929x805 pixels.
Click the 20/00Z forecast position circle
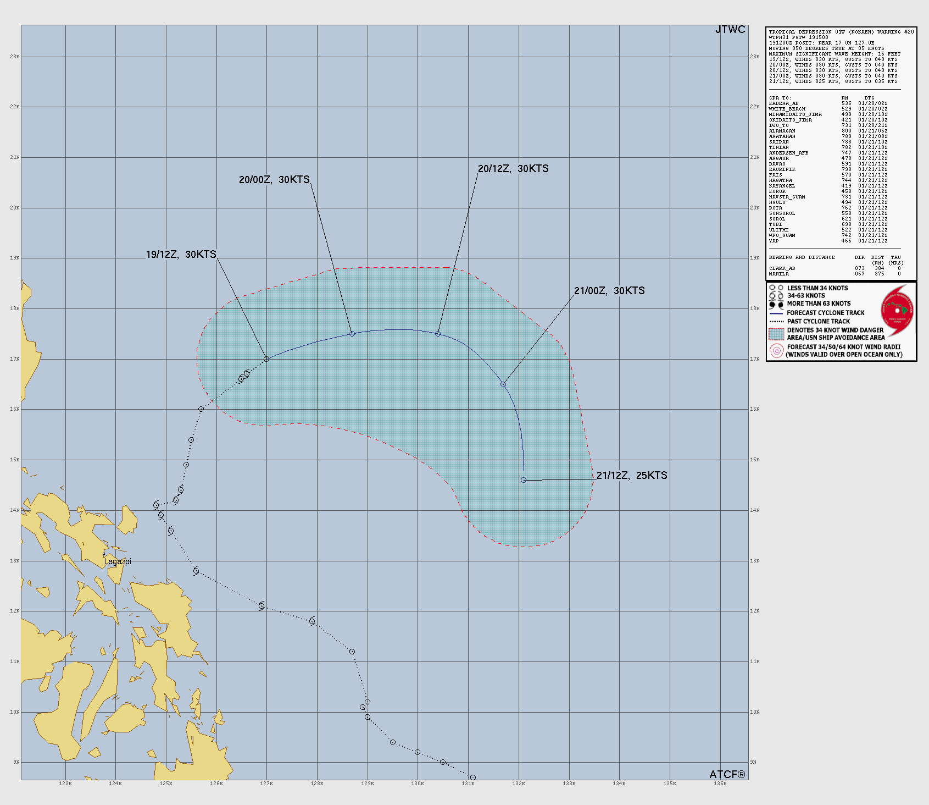352,334
